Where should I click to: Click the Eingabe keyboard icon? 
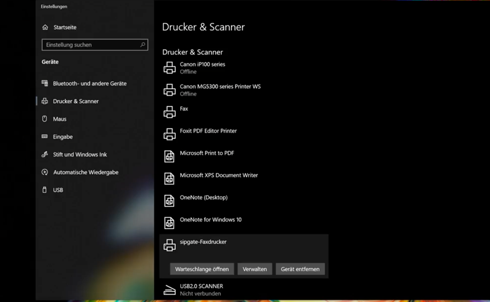pyautogui.click(x=45, y=136)
